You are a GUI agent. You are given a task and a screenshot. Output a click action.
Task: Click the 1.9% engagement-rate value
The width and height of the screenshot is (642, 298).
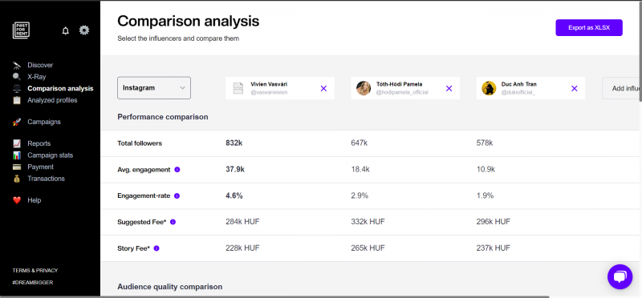pos(485,195)
